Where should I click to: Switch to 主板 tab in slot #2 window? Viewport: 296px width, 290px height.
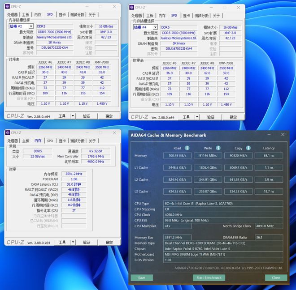point(26,15)
